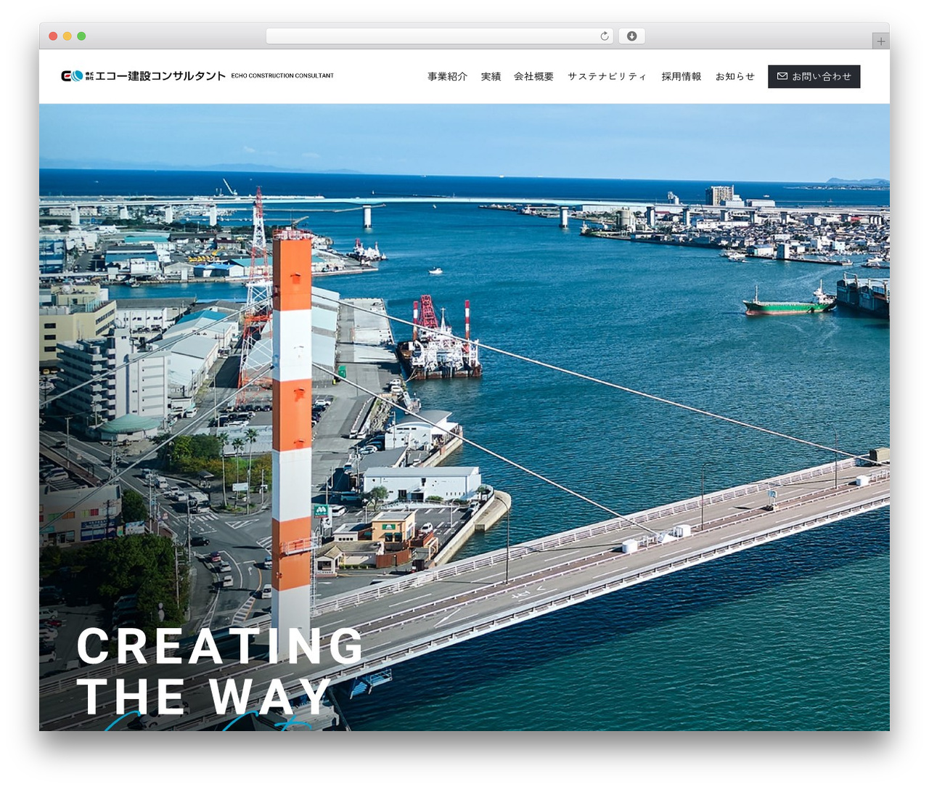The image size is (929, 787).
Task: Visit the 採用情報 page
Action: pos(681,76)
